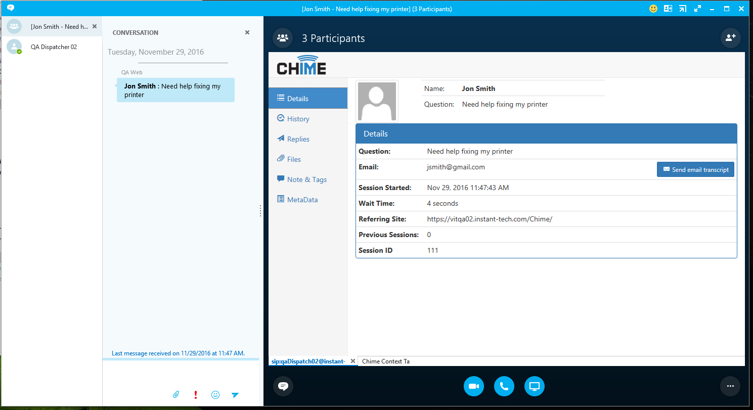Open the more options ellipsis button

[x=730, y=386]
